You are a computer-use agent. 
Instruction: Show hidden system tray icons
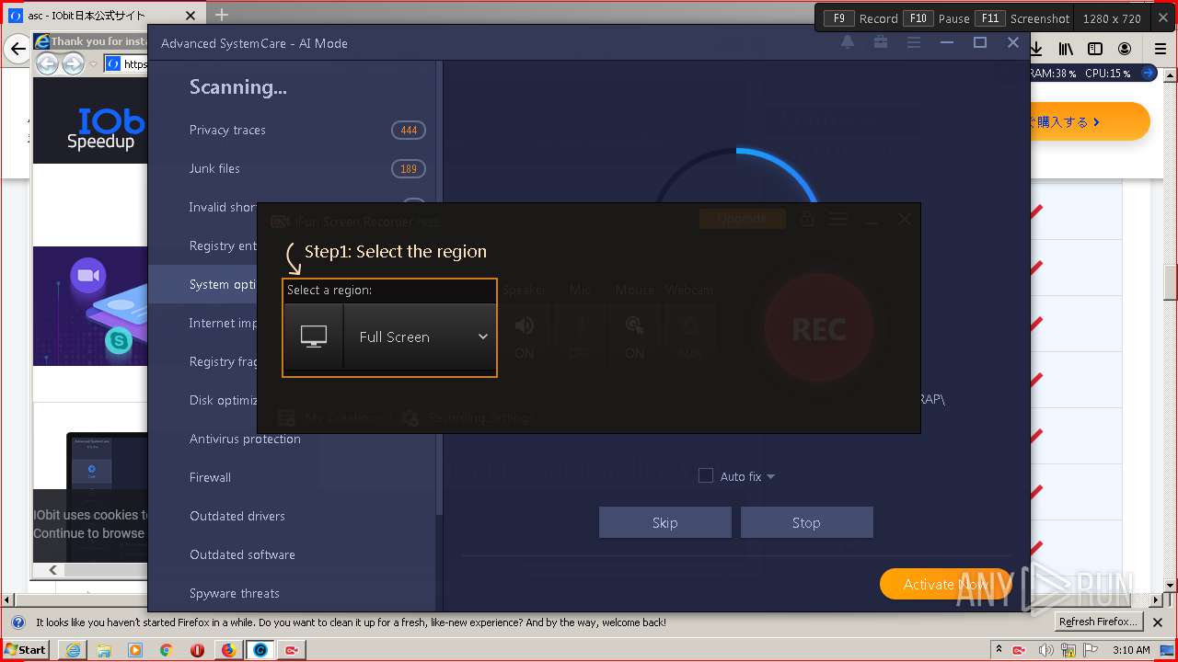click(x=999, y=649)
